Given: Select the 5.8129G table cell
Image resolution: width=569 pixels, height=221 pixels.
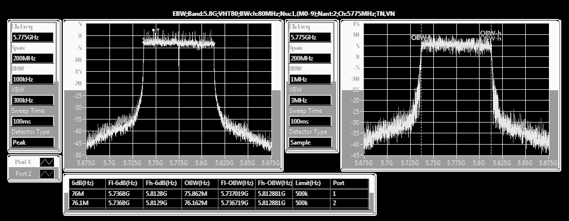Looking at the screenshot, I should (x=162, y=203).
